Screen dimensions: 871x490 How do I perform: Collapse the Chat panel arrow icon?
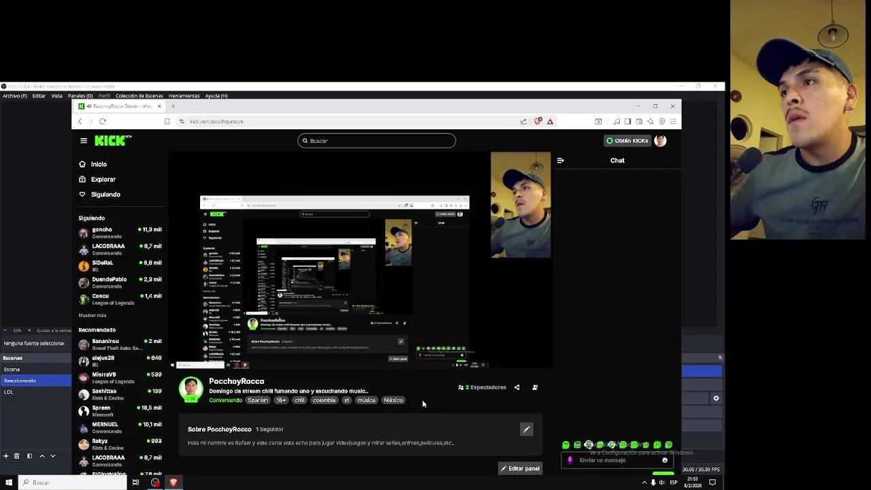[560, 161]
